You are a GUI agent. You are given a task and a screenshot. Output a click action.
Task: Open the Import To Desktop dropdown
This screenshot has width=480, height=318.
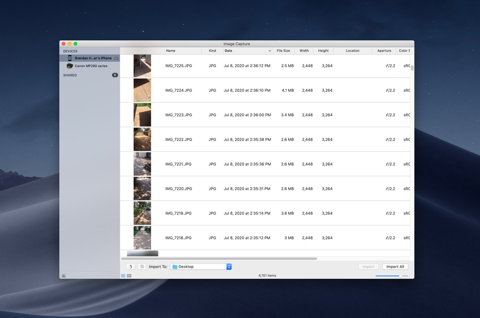click(201, 267)
